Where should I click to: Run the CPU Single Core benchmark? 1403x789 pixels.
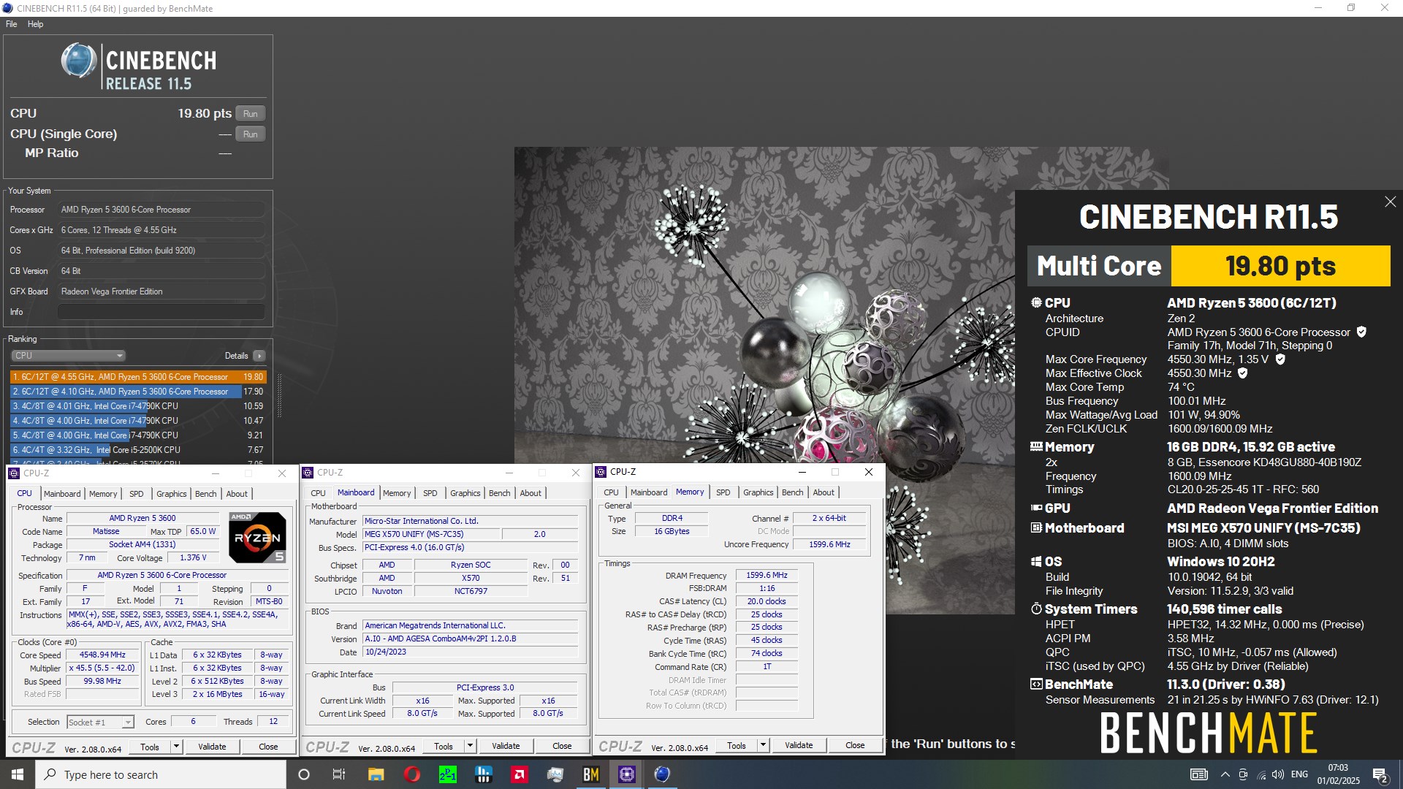click(x=251, y=134)
